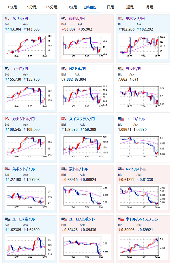Click the AUD/JPY flag icon
Image resolution: width=172 pixels, height=264 pixels.
point(64,18)
